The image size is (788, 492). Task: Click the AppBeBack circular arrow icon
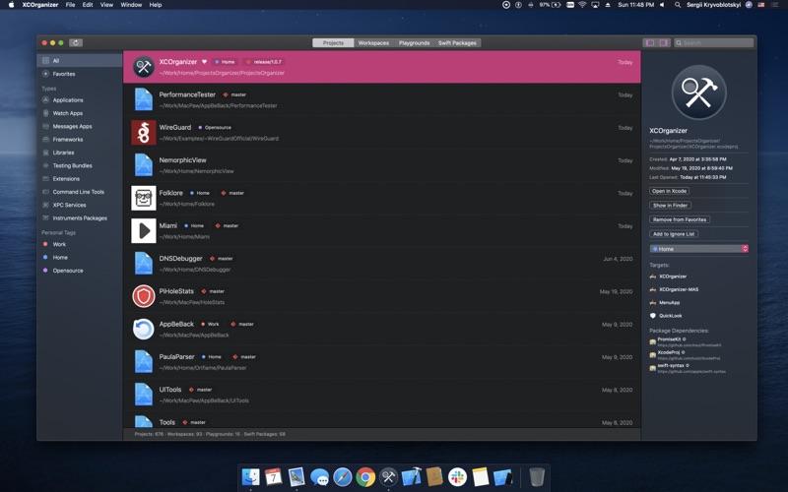click(x=143, y=329)
